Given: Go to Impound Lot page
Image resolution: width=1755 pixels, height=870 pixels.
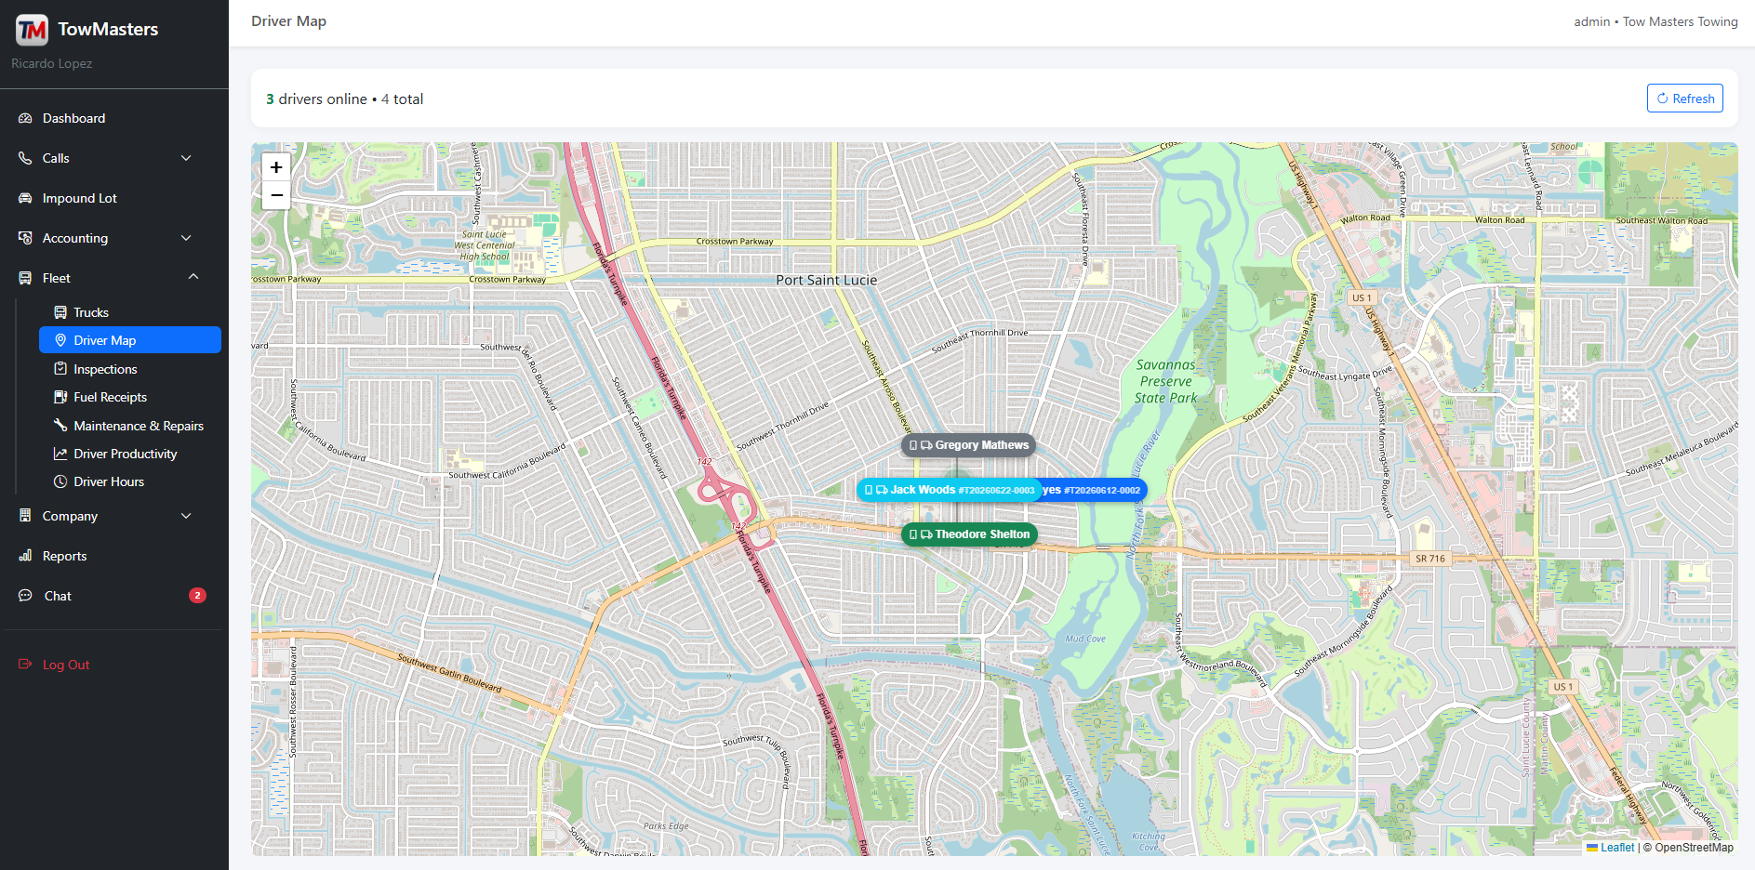Looking at the screenshot, I should [113, 198].
